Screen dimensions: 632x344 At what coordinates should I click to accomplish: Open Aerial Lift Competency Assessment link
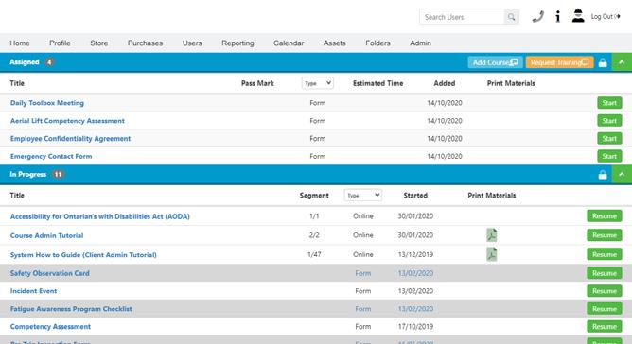coord(67,120)
